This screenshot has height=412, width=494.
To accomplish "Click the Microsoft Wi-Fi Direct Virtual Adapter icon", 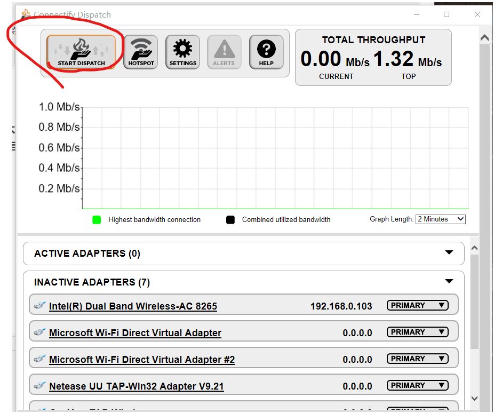I will click(x=39, y=332).
